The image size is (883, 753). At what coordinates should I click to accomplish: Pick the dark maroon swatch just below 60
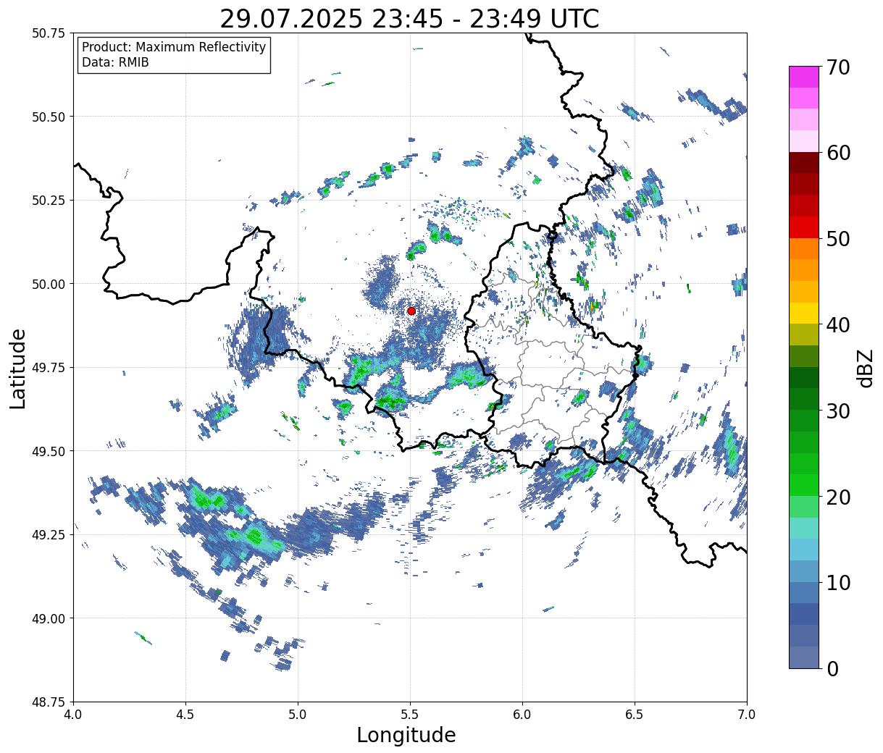coord(804,163)
